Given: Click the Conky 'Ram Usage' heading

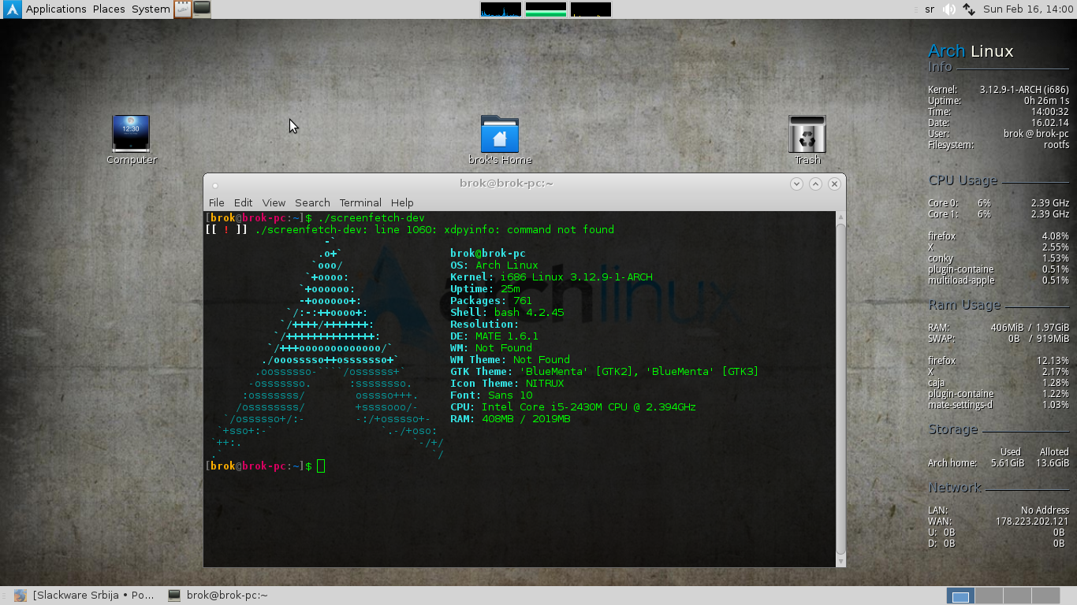Looking at the screenshot, I should tap(964, 305).
